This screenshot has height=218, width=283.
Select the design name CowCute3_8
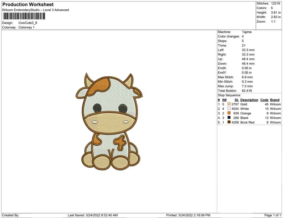click(28, 23)
